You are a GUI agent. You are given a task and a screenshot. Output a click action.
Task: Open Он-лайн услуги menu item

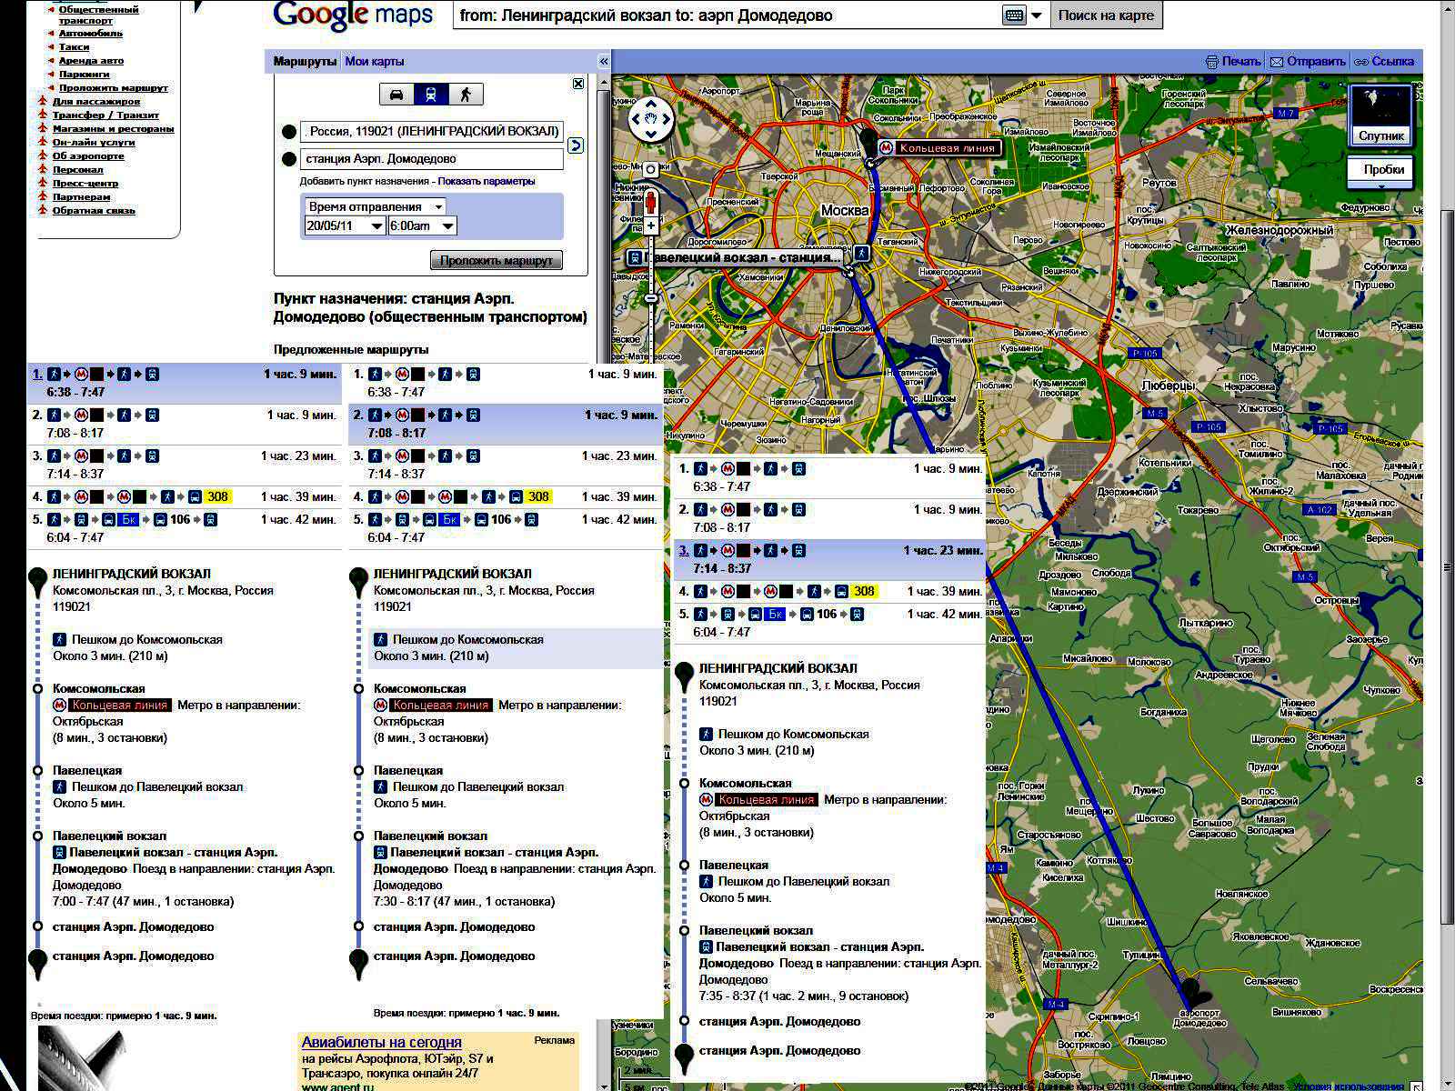94,143
